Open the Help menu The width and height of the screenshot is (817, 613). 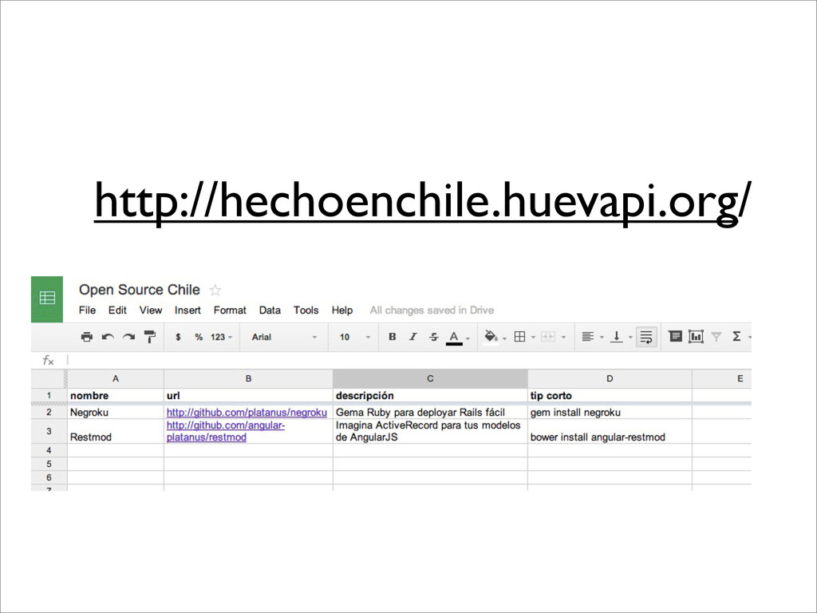click(341, 310)
